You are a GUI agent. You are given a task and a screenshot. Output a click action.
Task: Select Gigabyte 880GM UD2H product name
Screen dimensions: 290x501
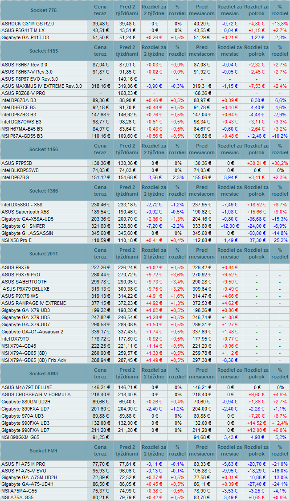tap(25, 401)
